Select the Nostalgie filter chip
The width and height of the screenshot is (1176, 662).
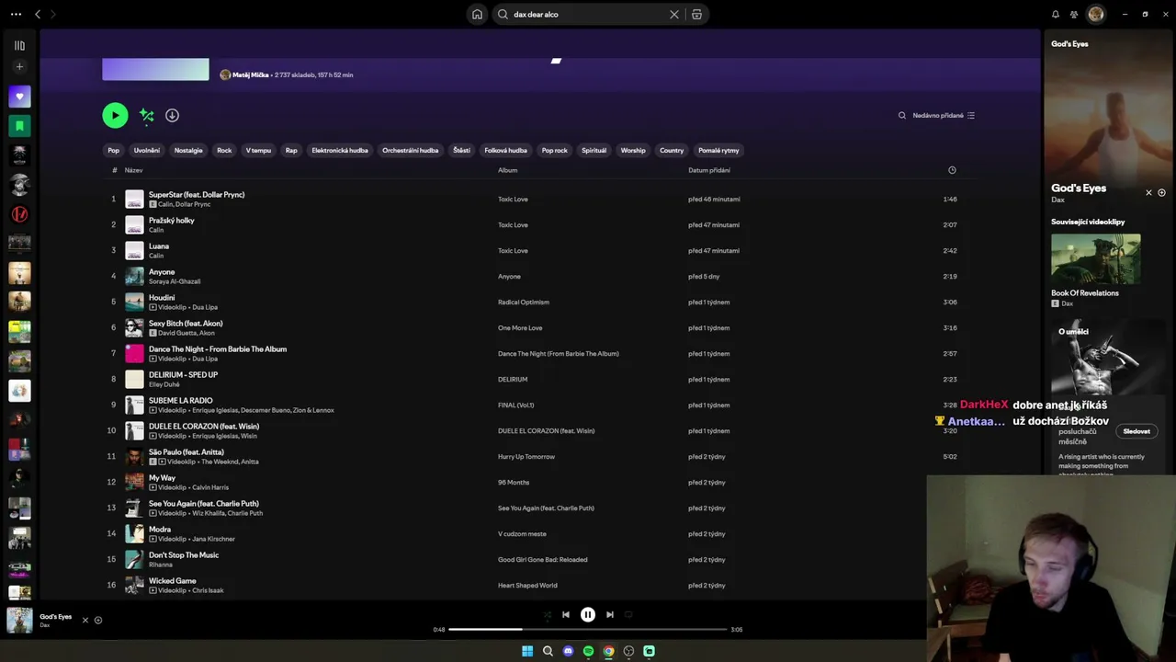pos(188,151)
